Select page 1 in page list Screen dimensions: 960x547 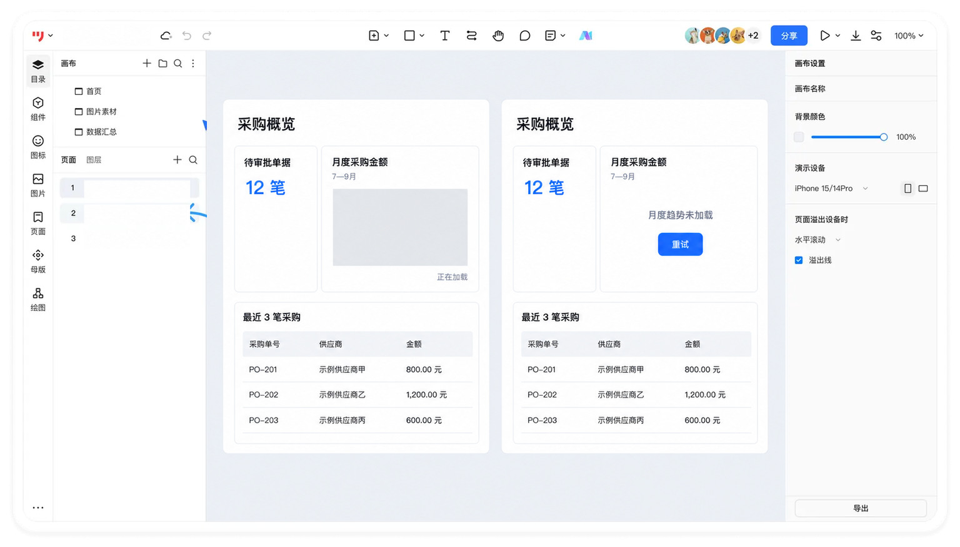coord(129,188)
